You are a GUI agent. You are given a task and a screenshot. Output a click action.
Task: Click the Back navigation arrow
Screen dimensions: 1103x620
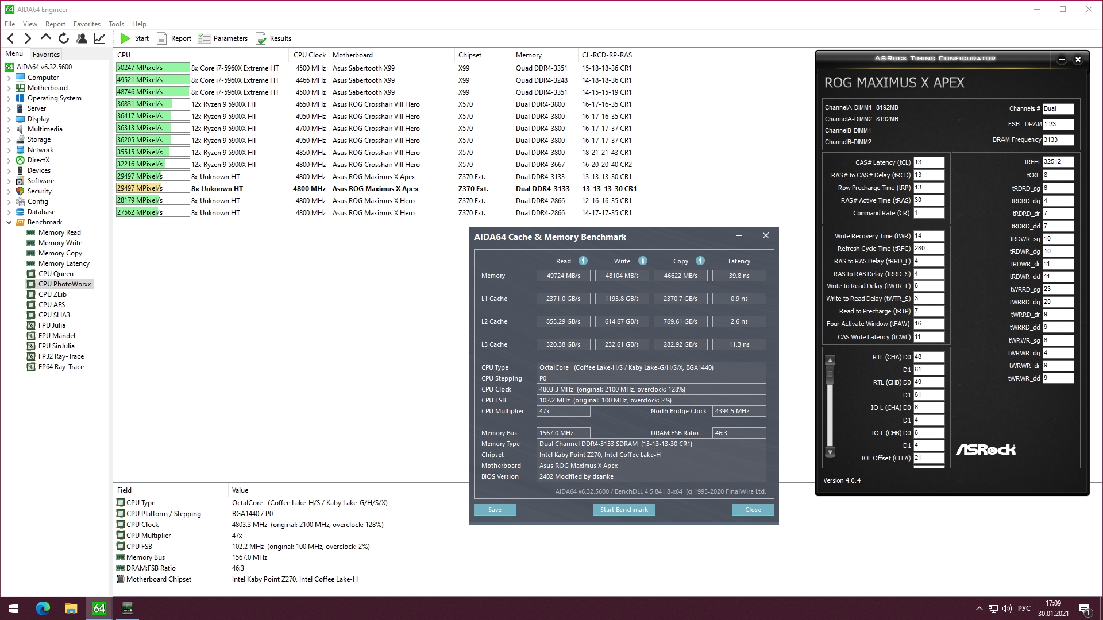(x=11, y=38)
